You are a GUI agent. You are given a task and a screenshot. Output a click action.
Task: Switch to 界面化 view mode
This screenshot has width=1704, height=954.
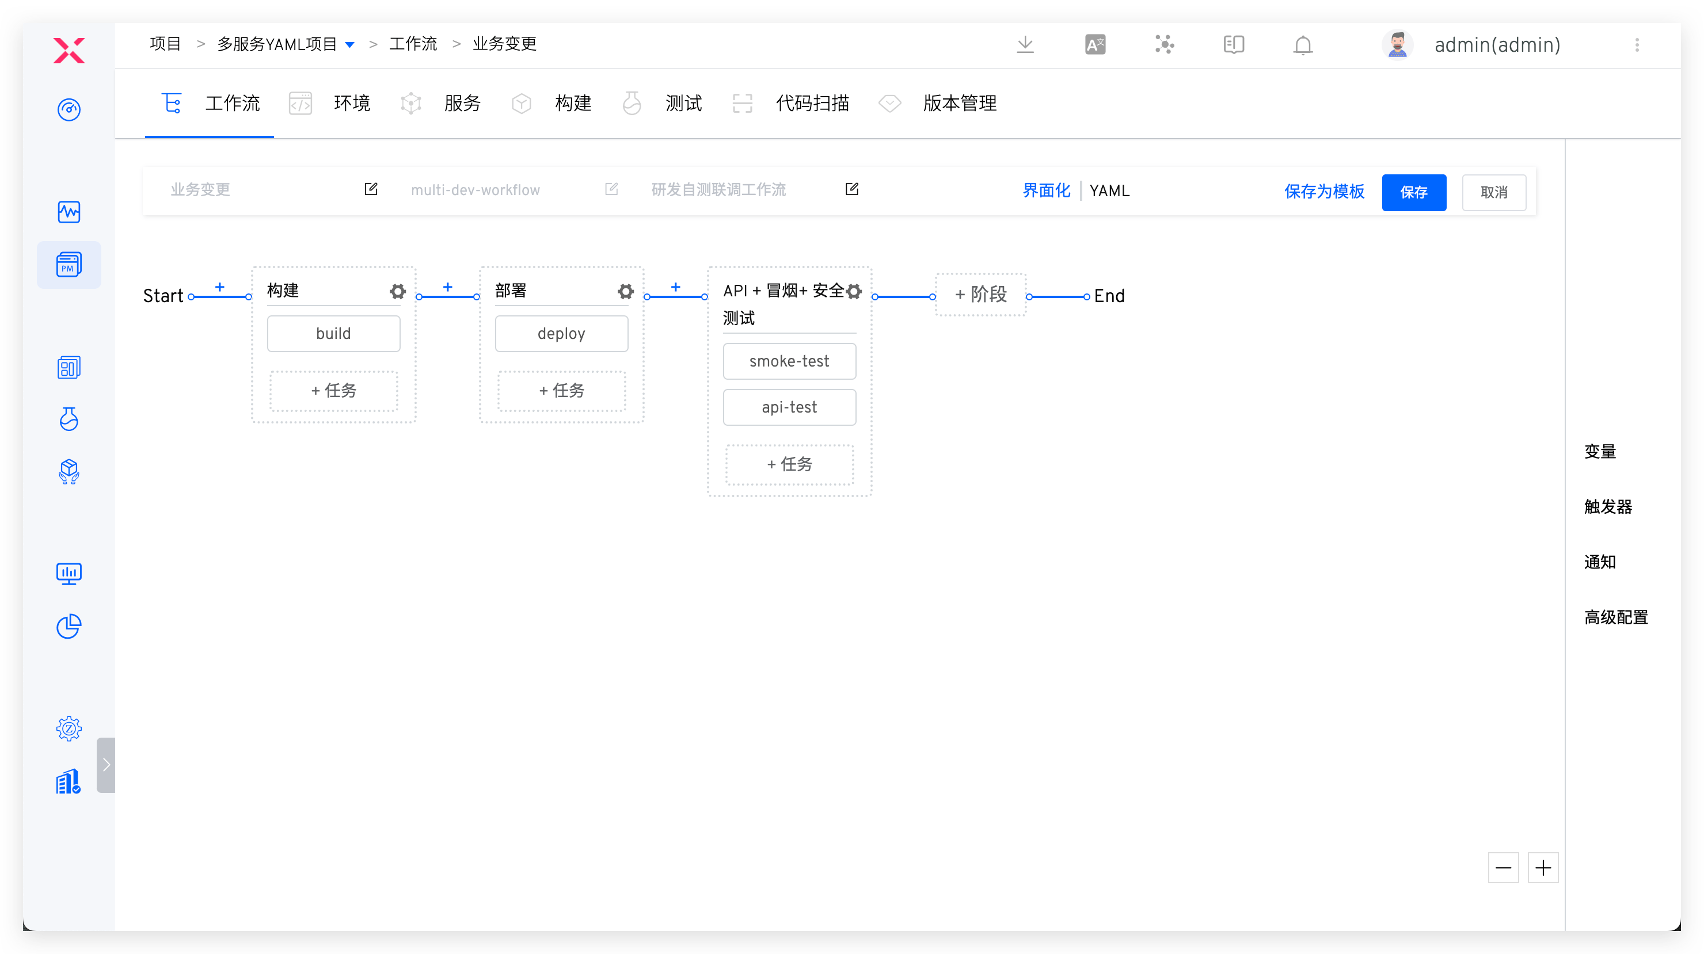pos(1046,191)
